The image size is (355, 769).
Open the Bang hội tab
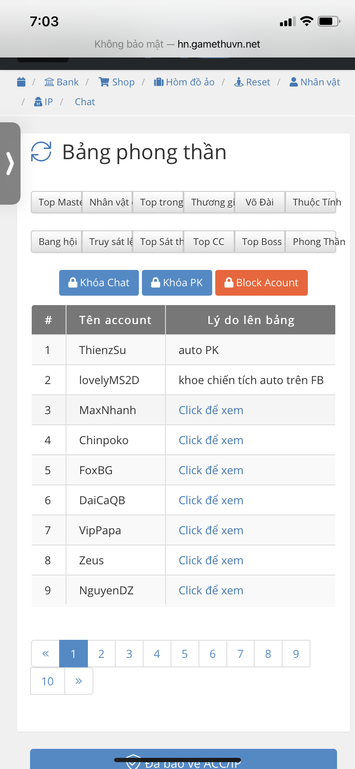click(x=57, y=242)
